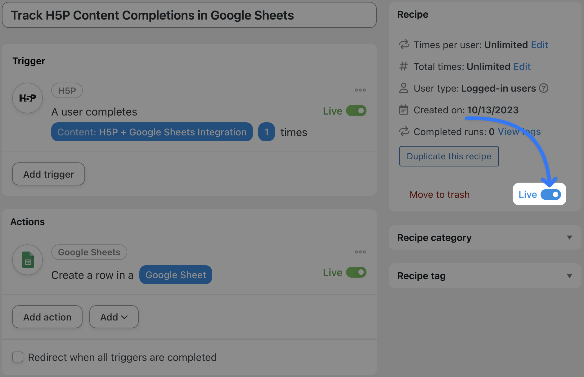Turn off the Google Sheets action toggle
Image resolution: width=584 pixels, height=377 pixels.
tap(356, 272)
